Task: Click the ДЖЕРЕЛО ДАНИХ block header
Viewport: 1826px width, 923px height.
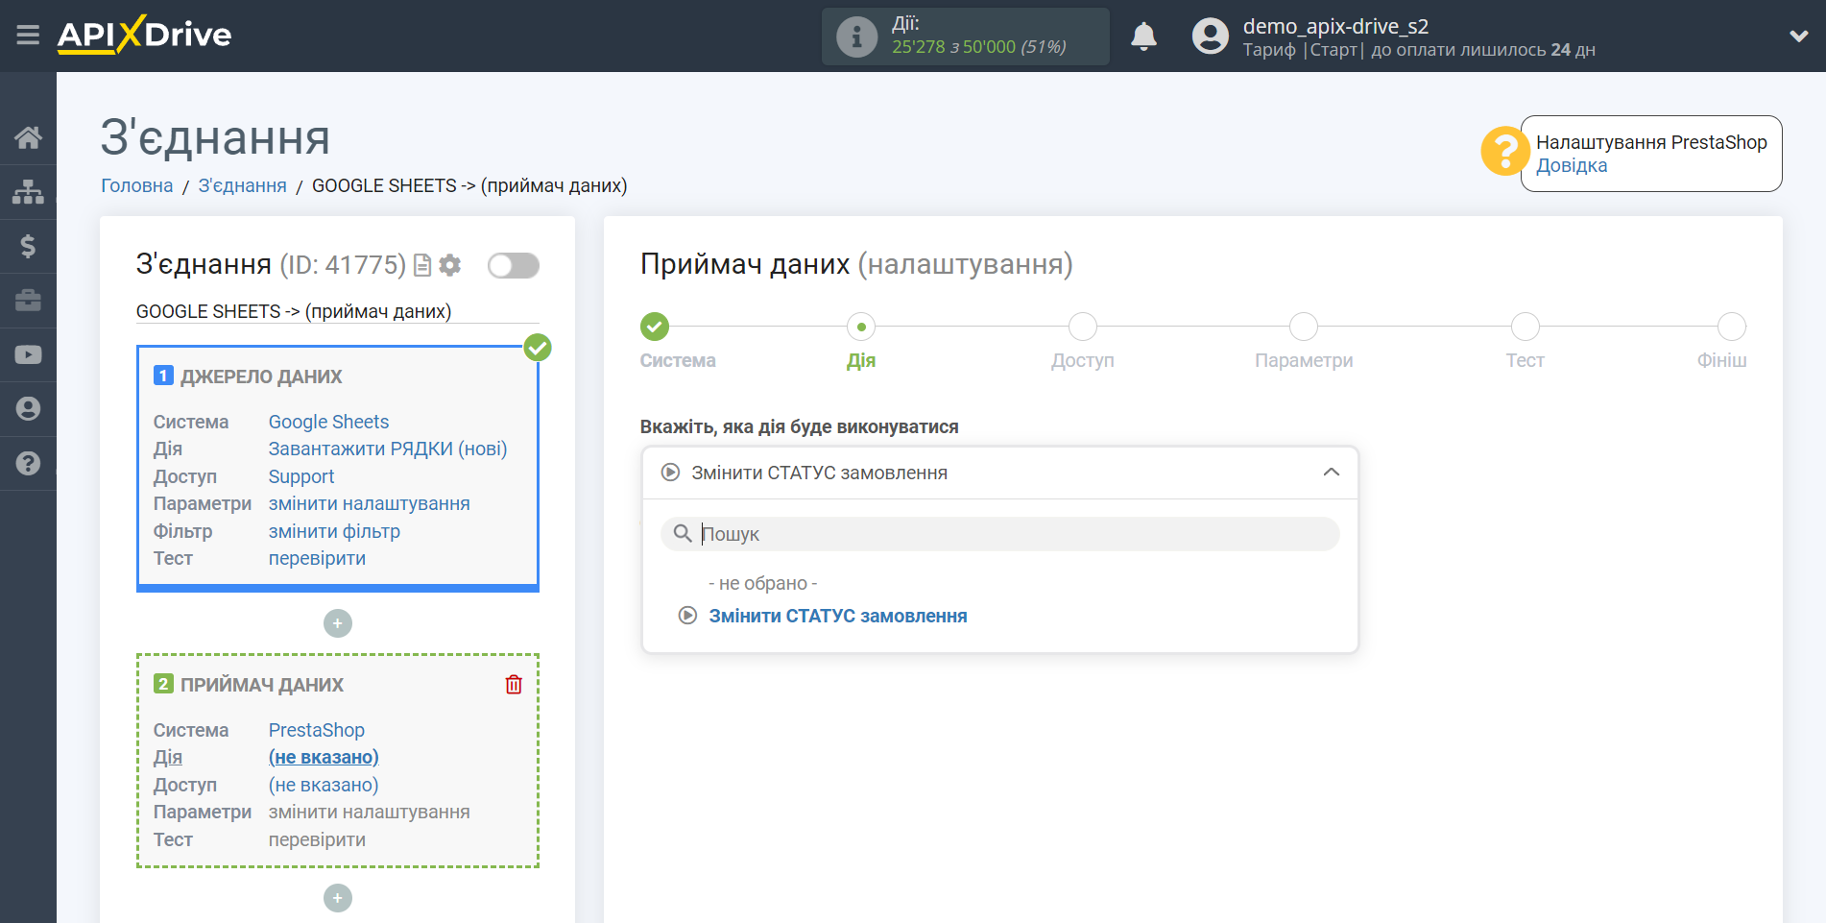Action: 261,376
